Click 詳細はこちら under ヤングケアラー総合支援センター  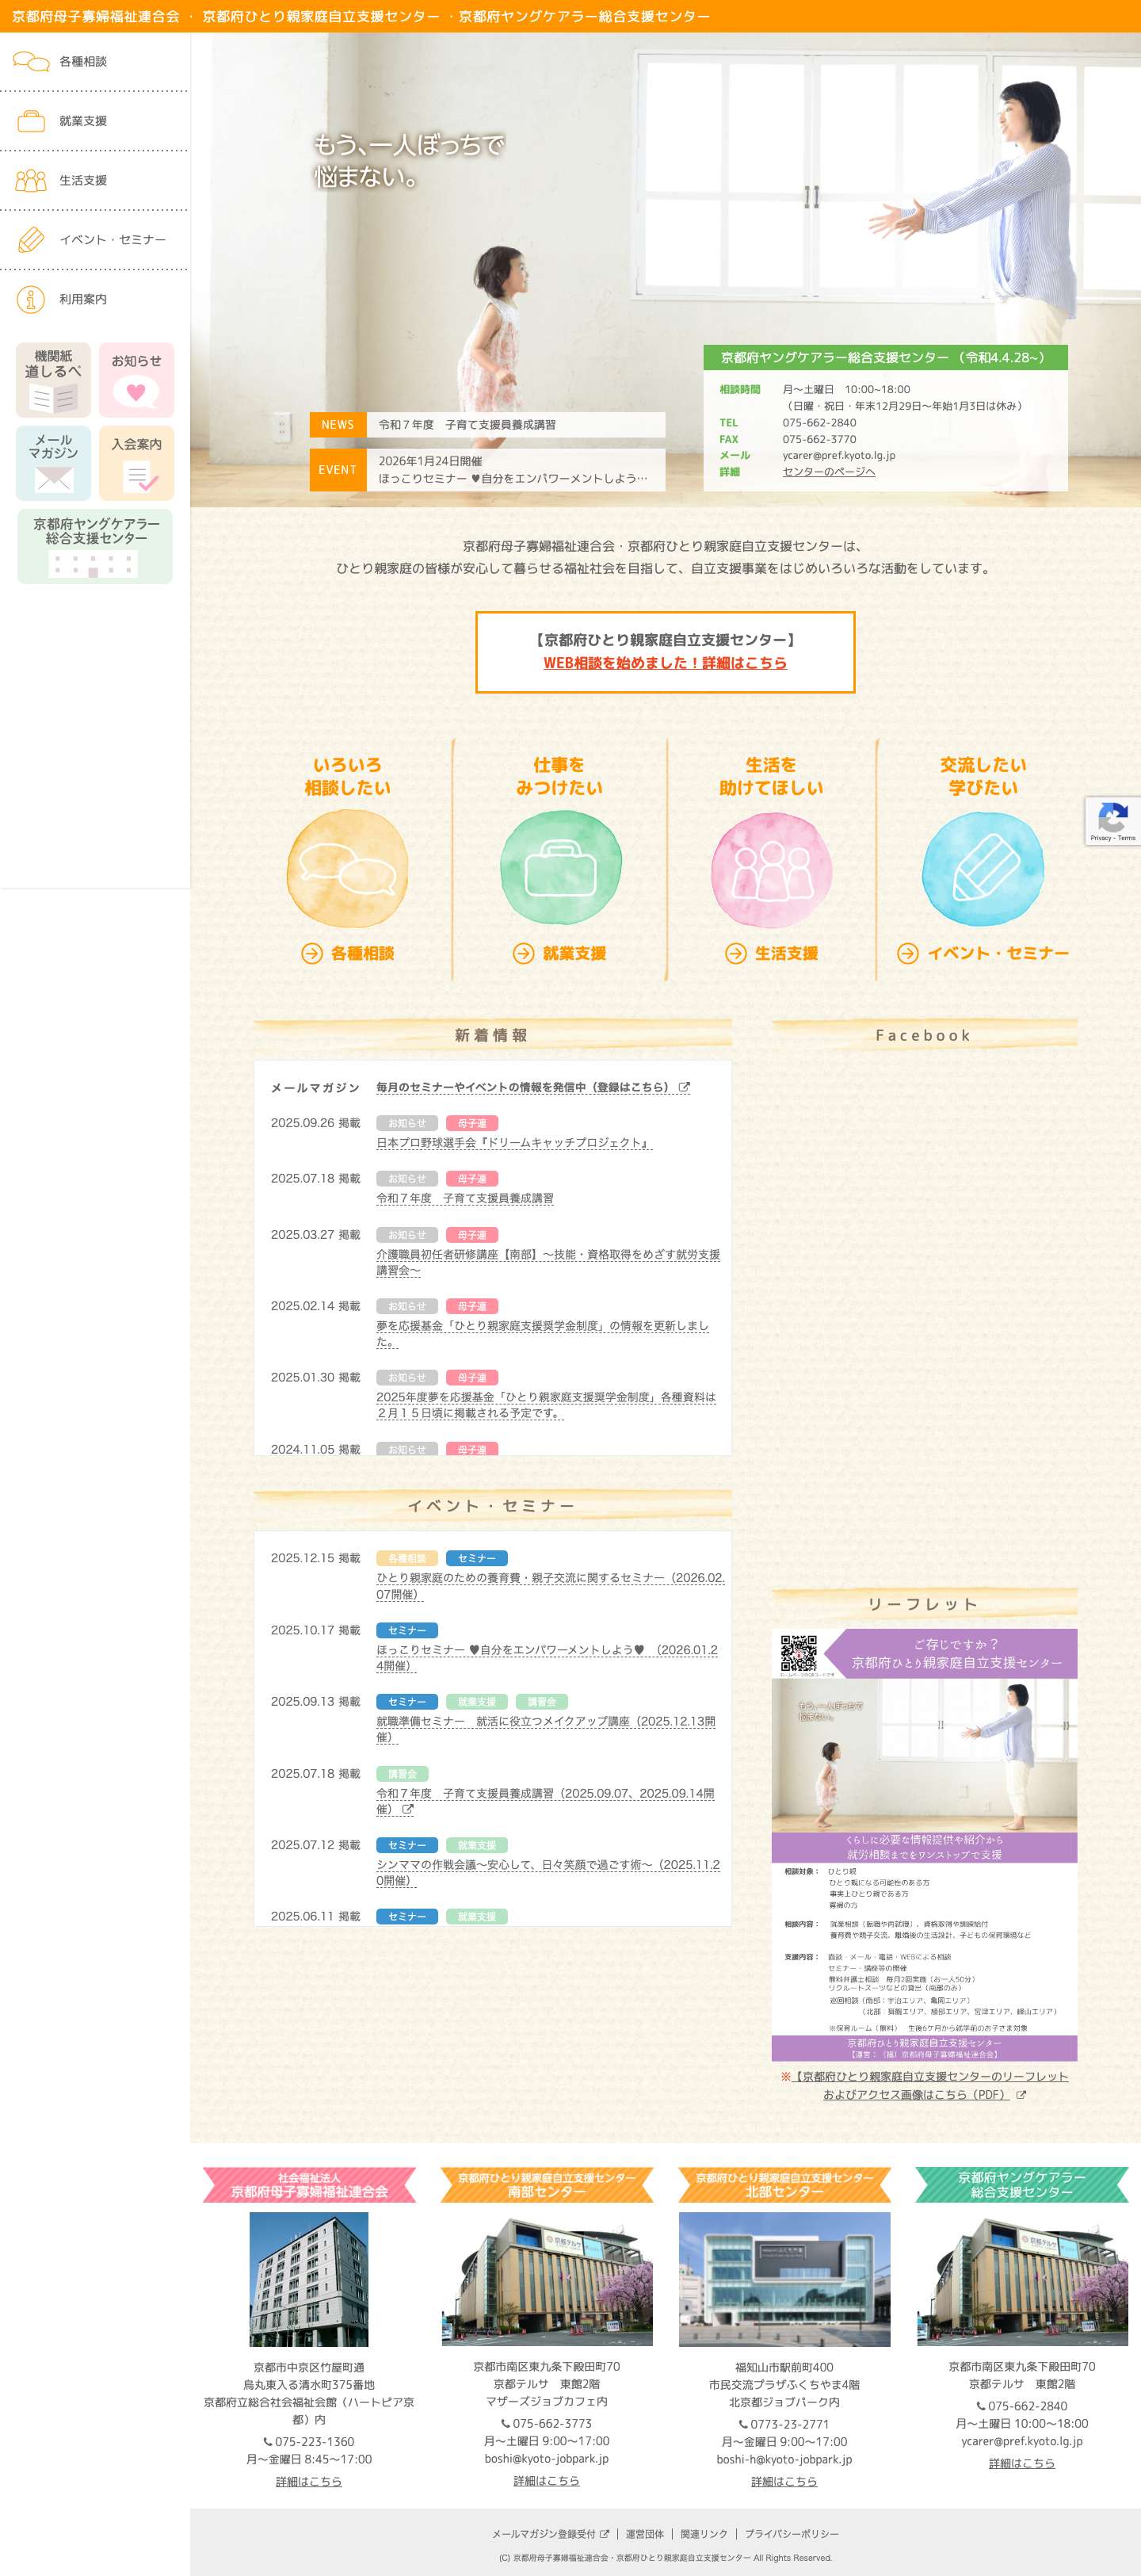point(1022,2463)
